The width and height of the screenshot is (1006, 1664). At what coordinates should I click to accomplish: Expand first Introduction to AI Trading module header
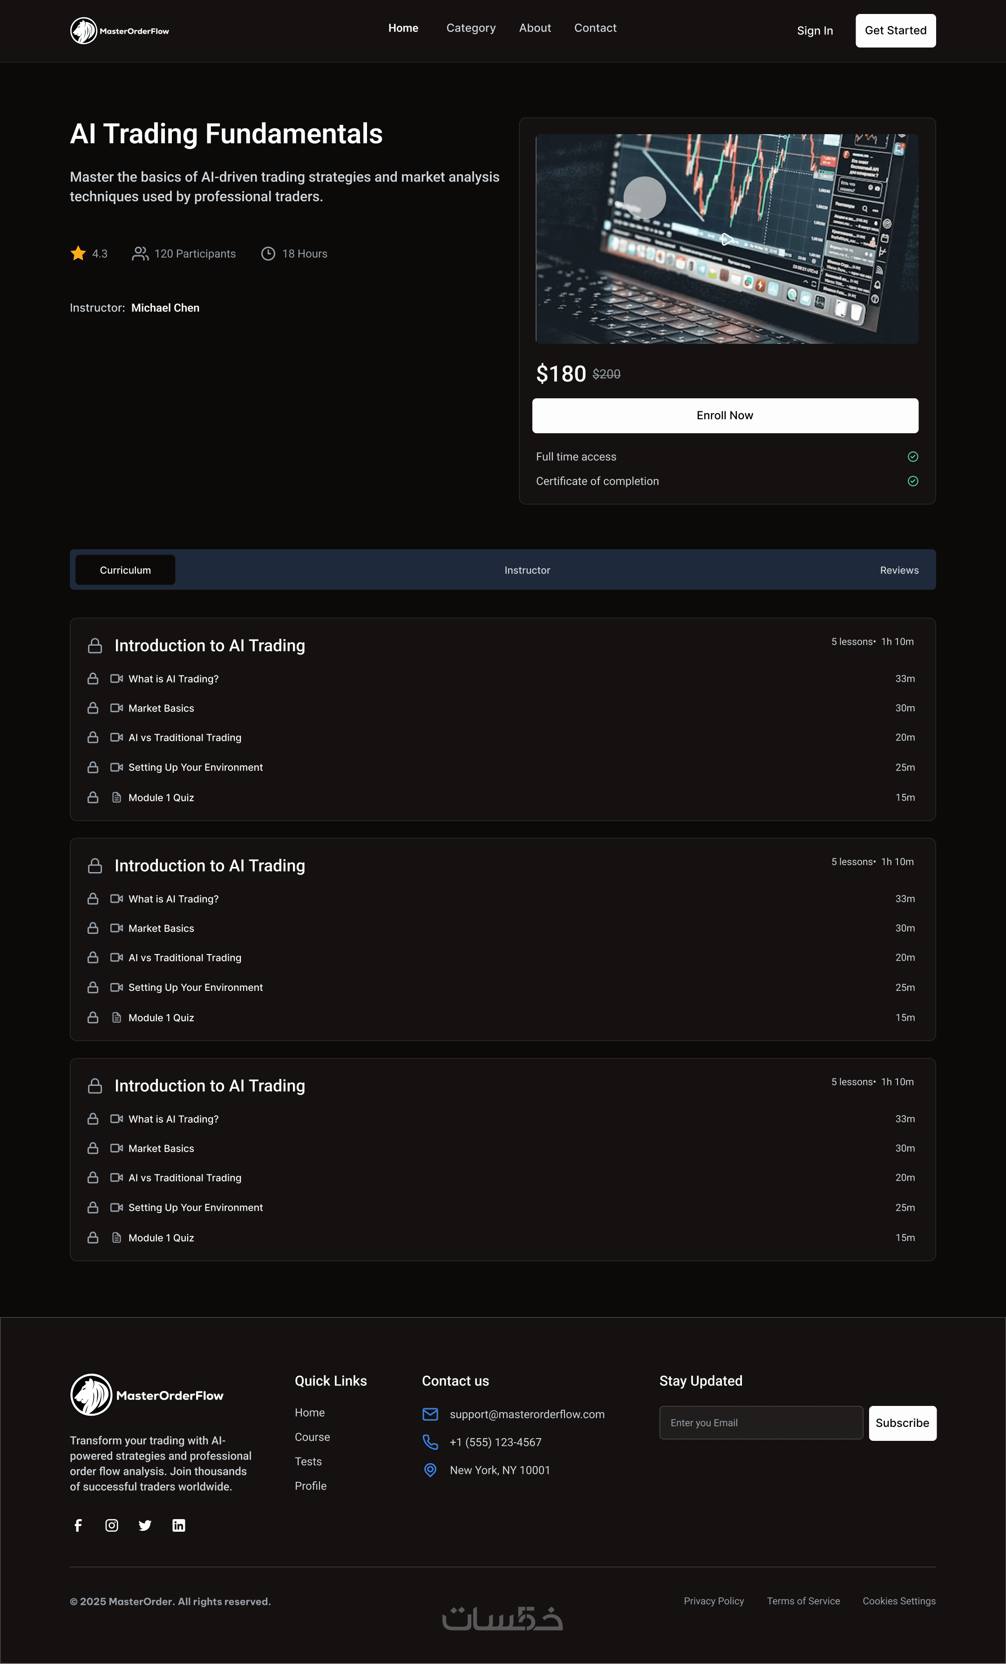pos(210,646)
